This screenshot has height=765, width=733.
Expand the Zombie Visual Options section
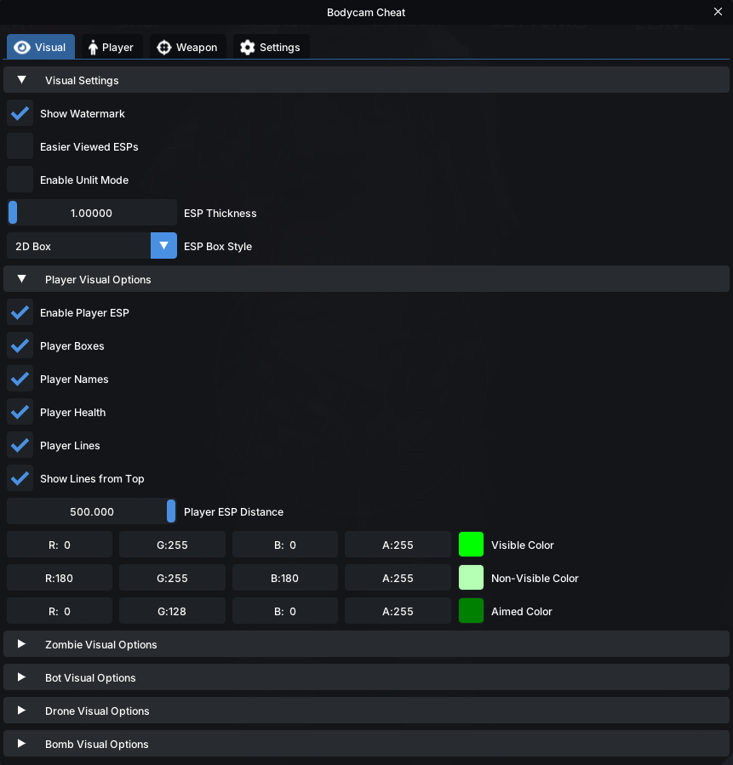366,644
